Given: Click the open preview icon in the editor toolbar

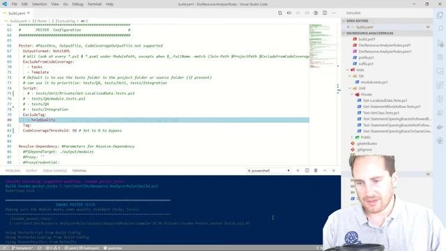Looking at the screenshot, I should [316, 13].
